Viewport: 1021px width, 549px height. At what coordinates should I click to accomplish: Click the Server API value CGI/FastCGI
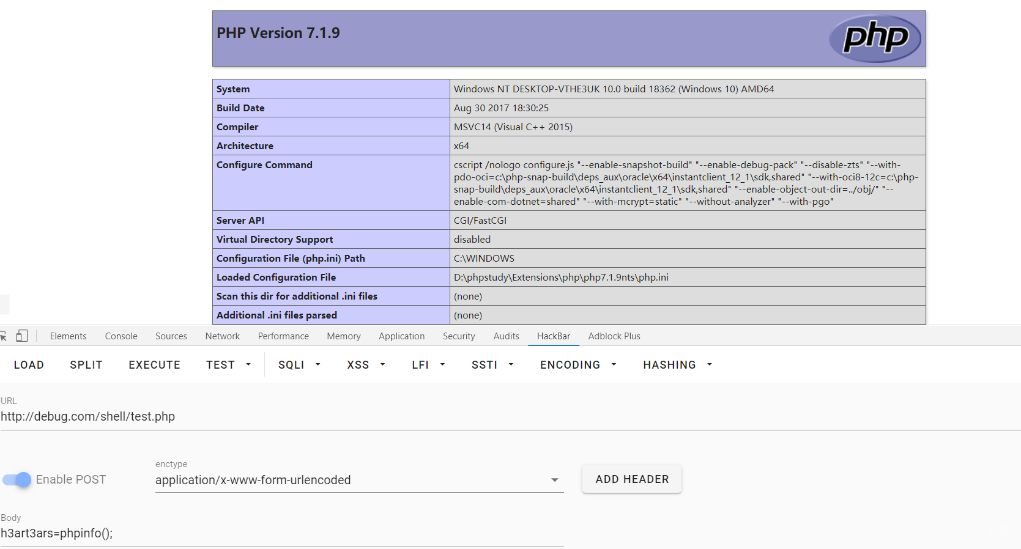(480, 221)
